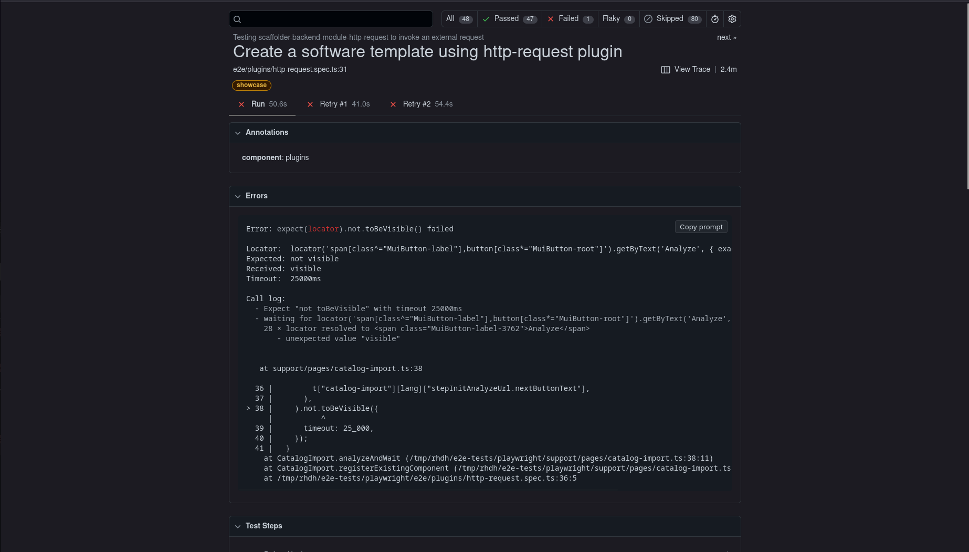
Task: Collapse the Annotations section
Action: pyautogui.click(x=238, y=133)
